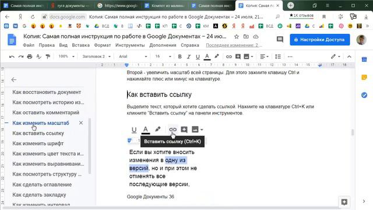Open browser downloads icon

tap(366, 17)
